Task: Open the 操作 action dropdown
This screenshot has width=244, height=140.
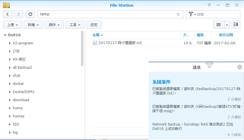Action: 54,25
